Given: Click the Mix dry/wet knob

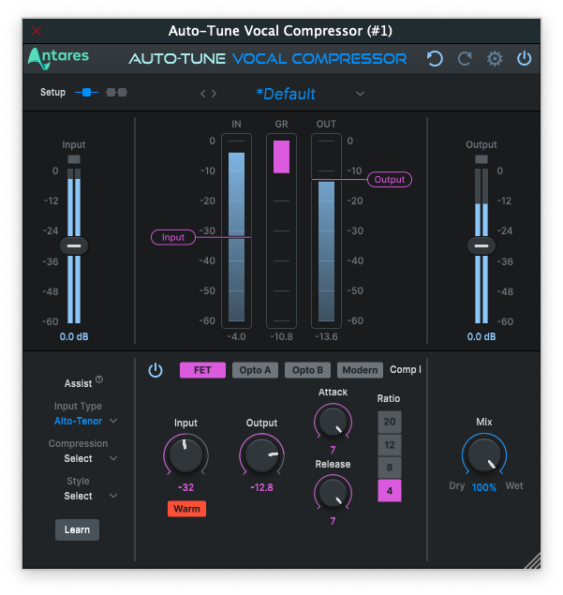Looking at the screenshot, I should point(484,455).
